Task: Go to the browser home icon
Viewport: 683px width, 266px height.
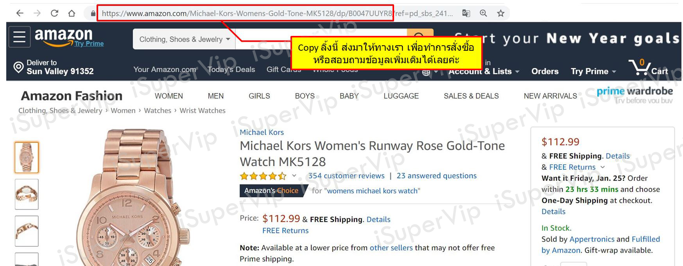Action: [72, 13]
